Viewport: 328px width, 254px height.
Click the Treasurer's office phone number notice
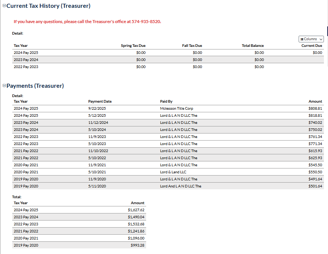click(87, 22)
